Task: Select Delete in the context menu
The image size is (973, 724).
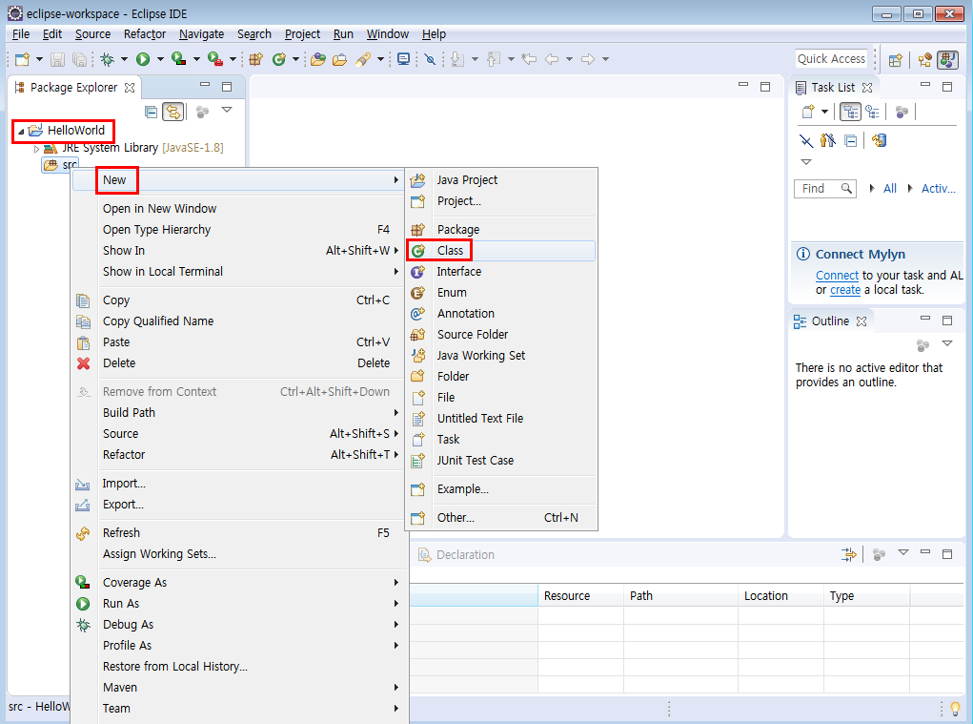Action: [237, 363]
